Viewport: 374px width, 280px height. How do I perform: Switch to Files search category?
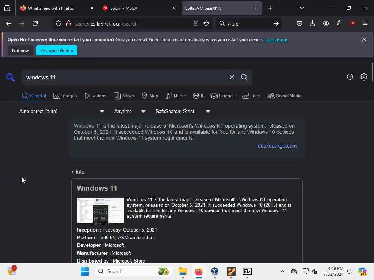251,96
